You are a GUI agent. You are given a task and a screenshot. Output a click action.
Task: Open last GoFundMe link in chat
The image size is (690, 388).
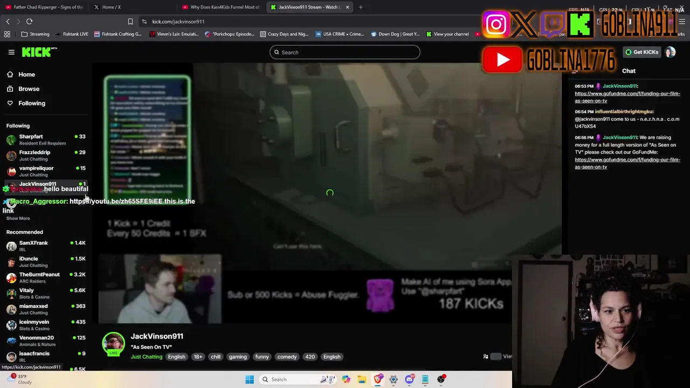pyautogui.click(x=627, y=163)
